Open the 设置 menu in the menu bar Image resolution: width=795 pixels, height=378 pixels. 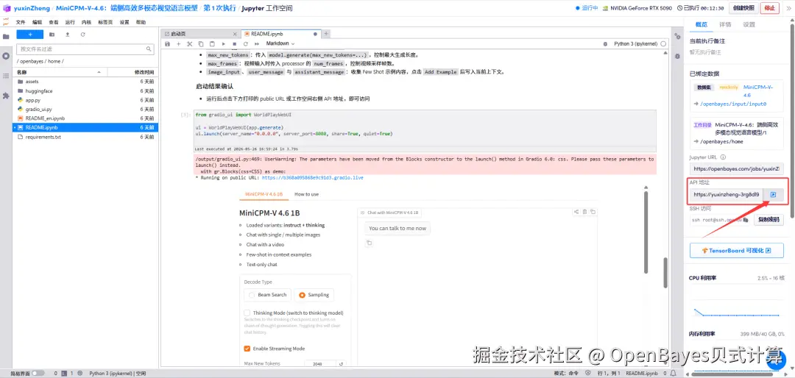(x=124, y=22)
